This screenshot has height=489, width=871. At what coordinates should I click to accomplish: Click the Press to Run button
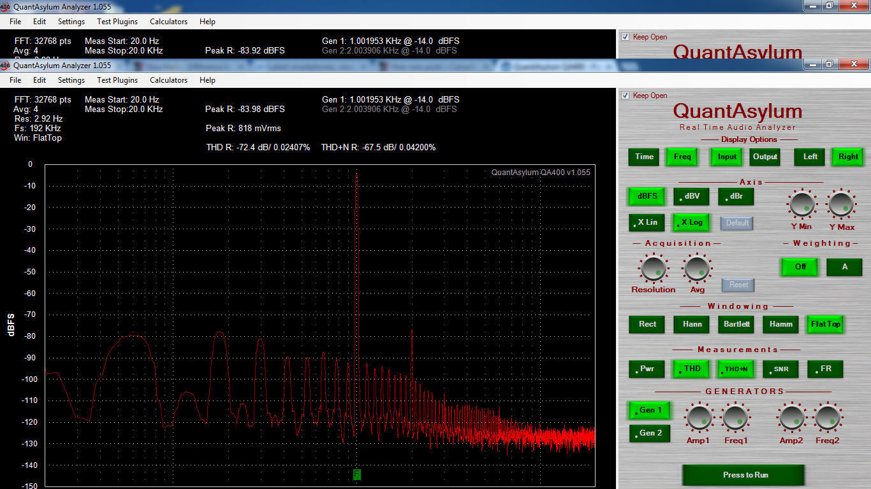point(743,475)
